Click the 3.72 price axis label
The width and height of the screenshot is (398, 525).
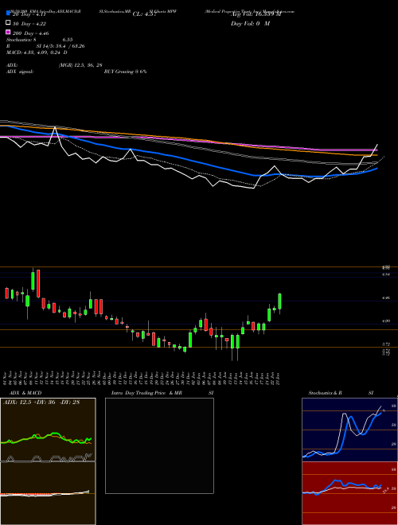(386, 344)
